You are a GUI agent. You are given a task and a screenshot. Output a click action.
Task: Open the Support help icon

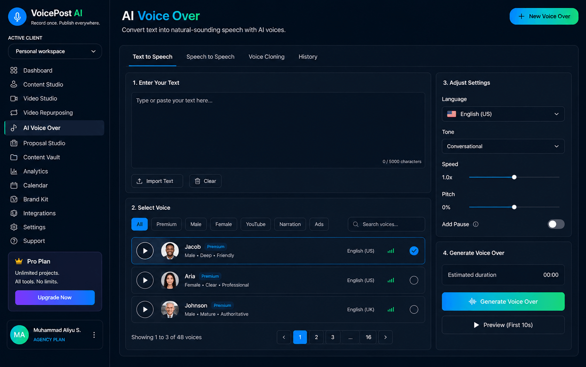point(14,241)
